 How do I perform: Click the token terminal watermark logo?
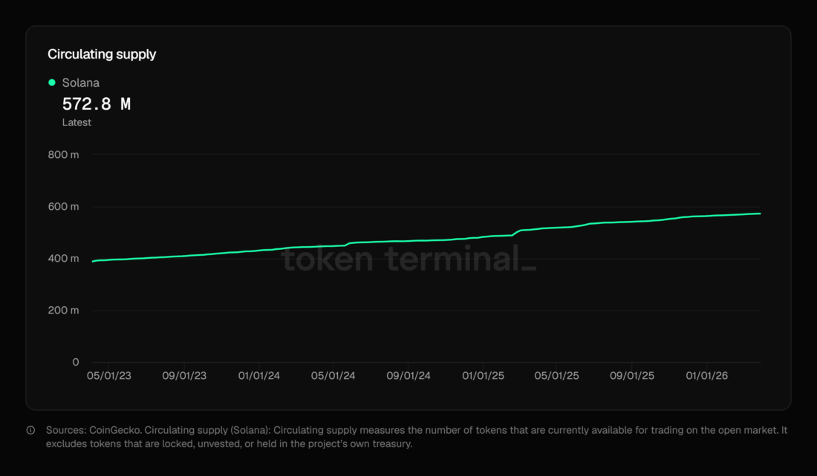tap(408, 259)
